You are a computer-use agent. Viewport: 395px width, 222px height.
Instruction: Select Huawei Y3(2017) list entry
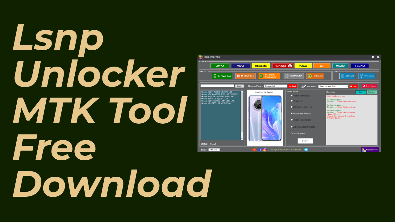[217, 92]
